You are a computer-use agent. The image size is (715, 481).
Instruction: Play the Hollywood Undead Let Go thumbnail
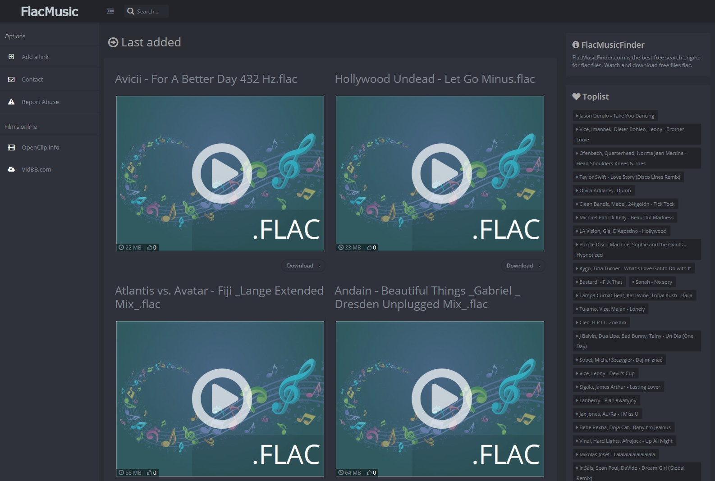(x=440, y=173)
